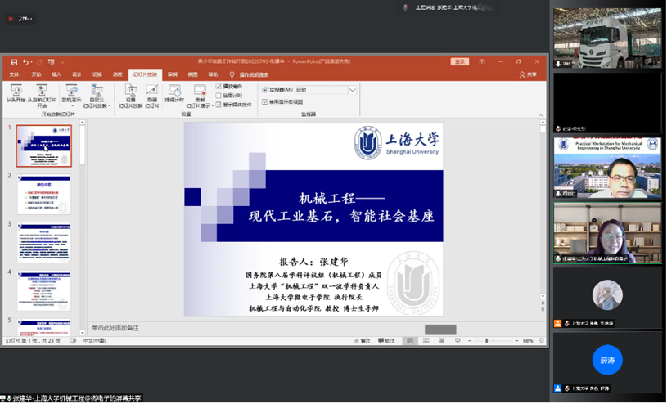
Task: Start slideshow from beginning (从头开始)
Action: pos(16,92)
